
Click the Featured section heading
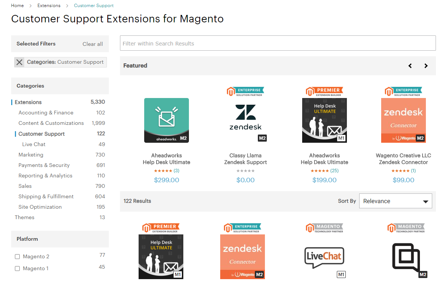tap(135, 66)
